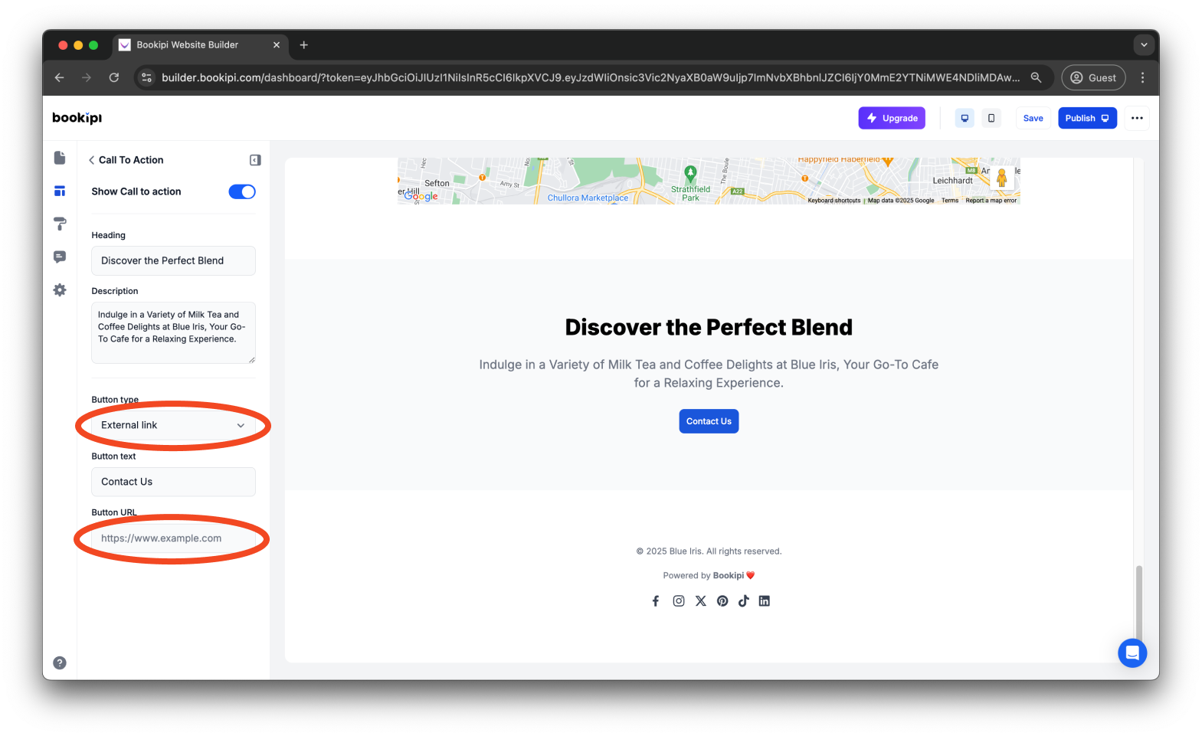
Task: Click the Street View pegman on map
Action: point(1002,178)
